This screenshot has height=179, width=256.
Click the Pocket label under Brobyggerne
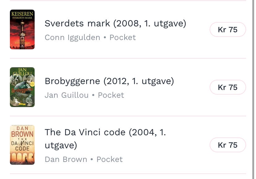[x=111, y=95]
